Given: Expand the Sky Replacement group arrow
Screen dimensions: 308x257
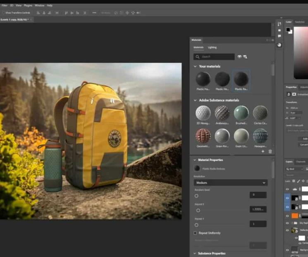Looking at the screenshot, I should (292, 223).
